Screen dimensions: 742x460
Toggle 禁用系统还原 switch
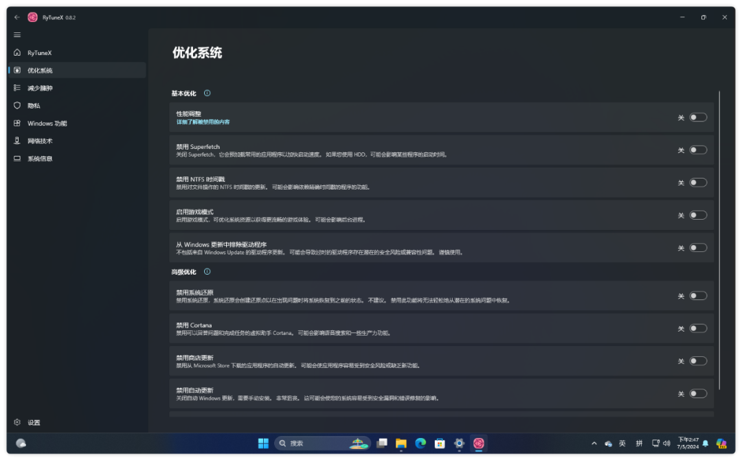698,296
